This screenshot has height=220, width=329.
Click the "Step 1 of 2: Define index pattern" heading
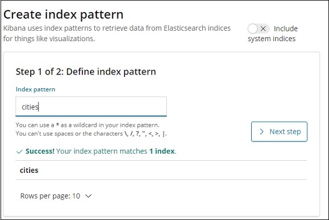pyautogui.click(x=86, y=71)
